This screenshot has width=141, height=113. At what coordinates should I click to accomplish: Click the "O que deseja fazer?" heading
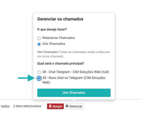(52, 29)
